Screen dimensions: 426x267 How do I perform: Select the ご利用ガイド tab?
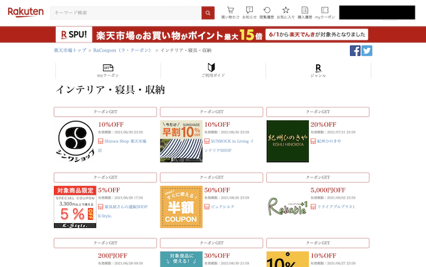pos(213,71)
